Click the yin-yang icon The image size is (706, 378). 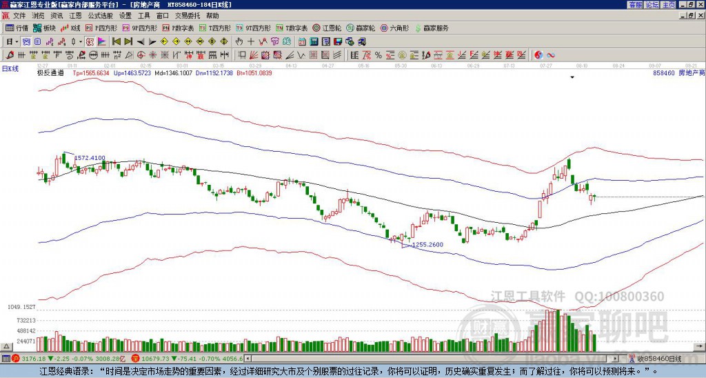point(538,55)
